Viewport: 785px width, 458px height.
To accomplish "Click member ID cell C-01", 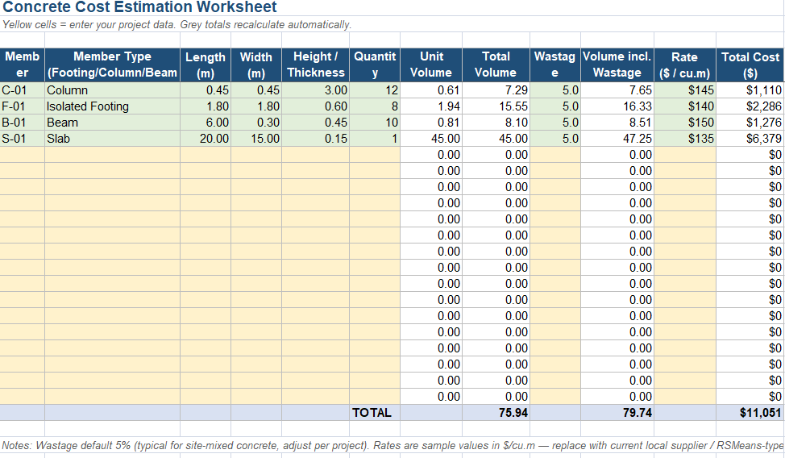I will (22, 90).
